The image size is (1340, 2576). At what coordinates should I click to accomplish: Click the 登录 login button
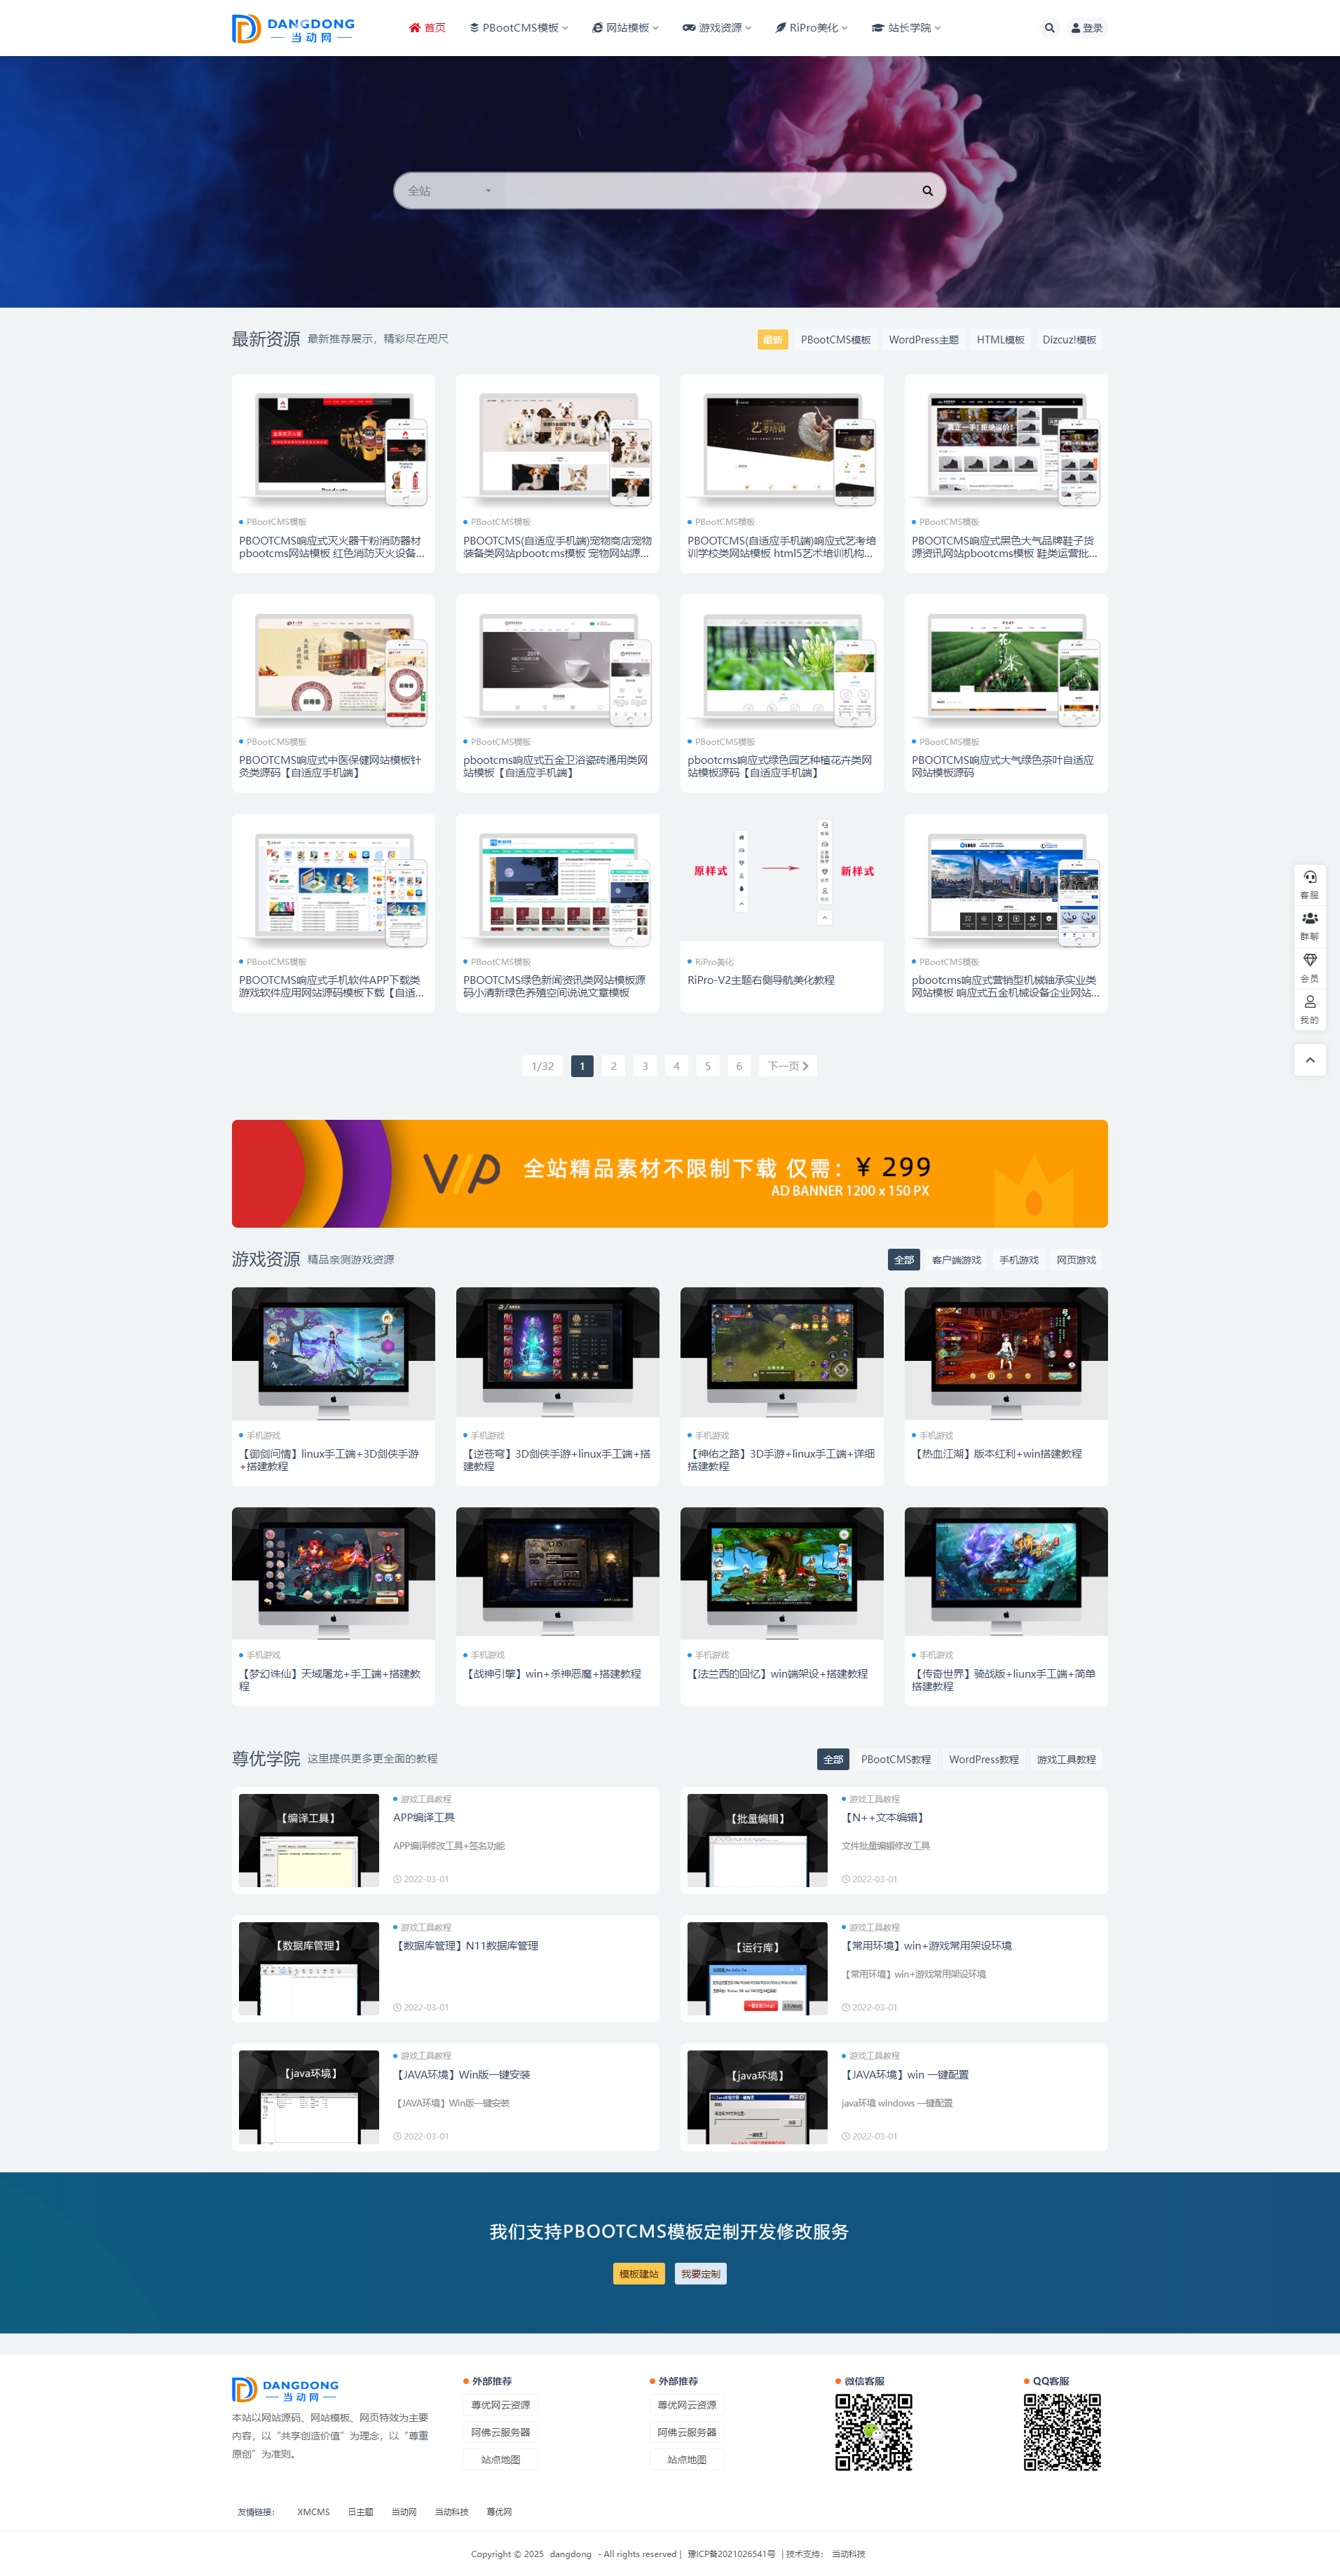(1087, 28)
